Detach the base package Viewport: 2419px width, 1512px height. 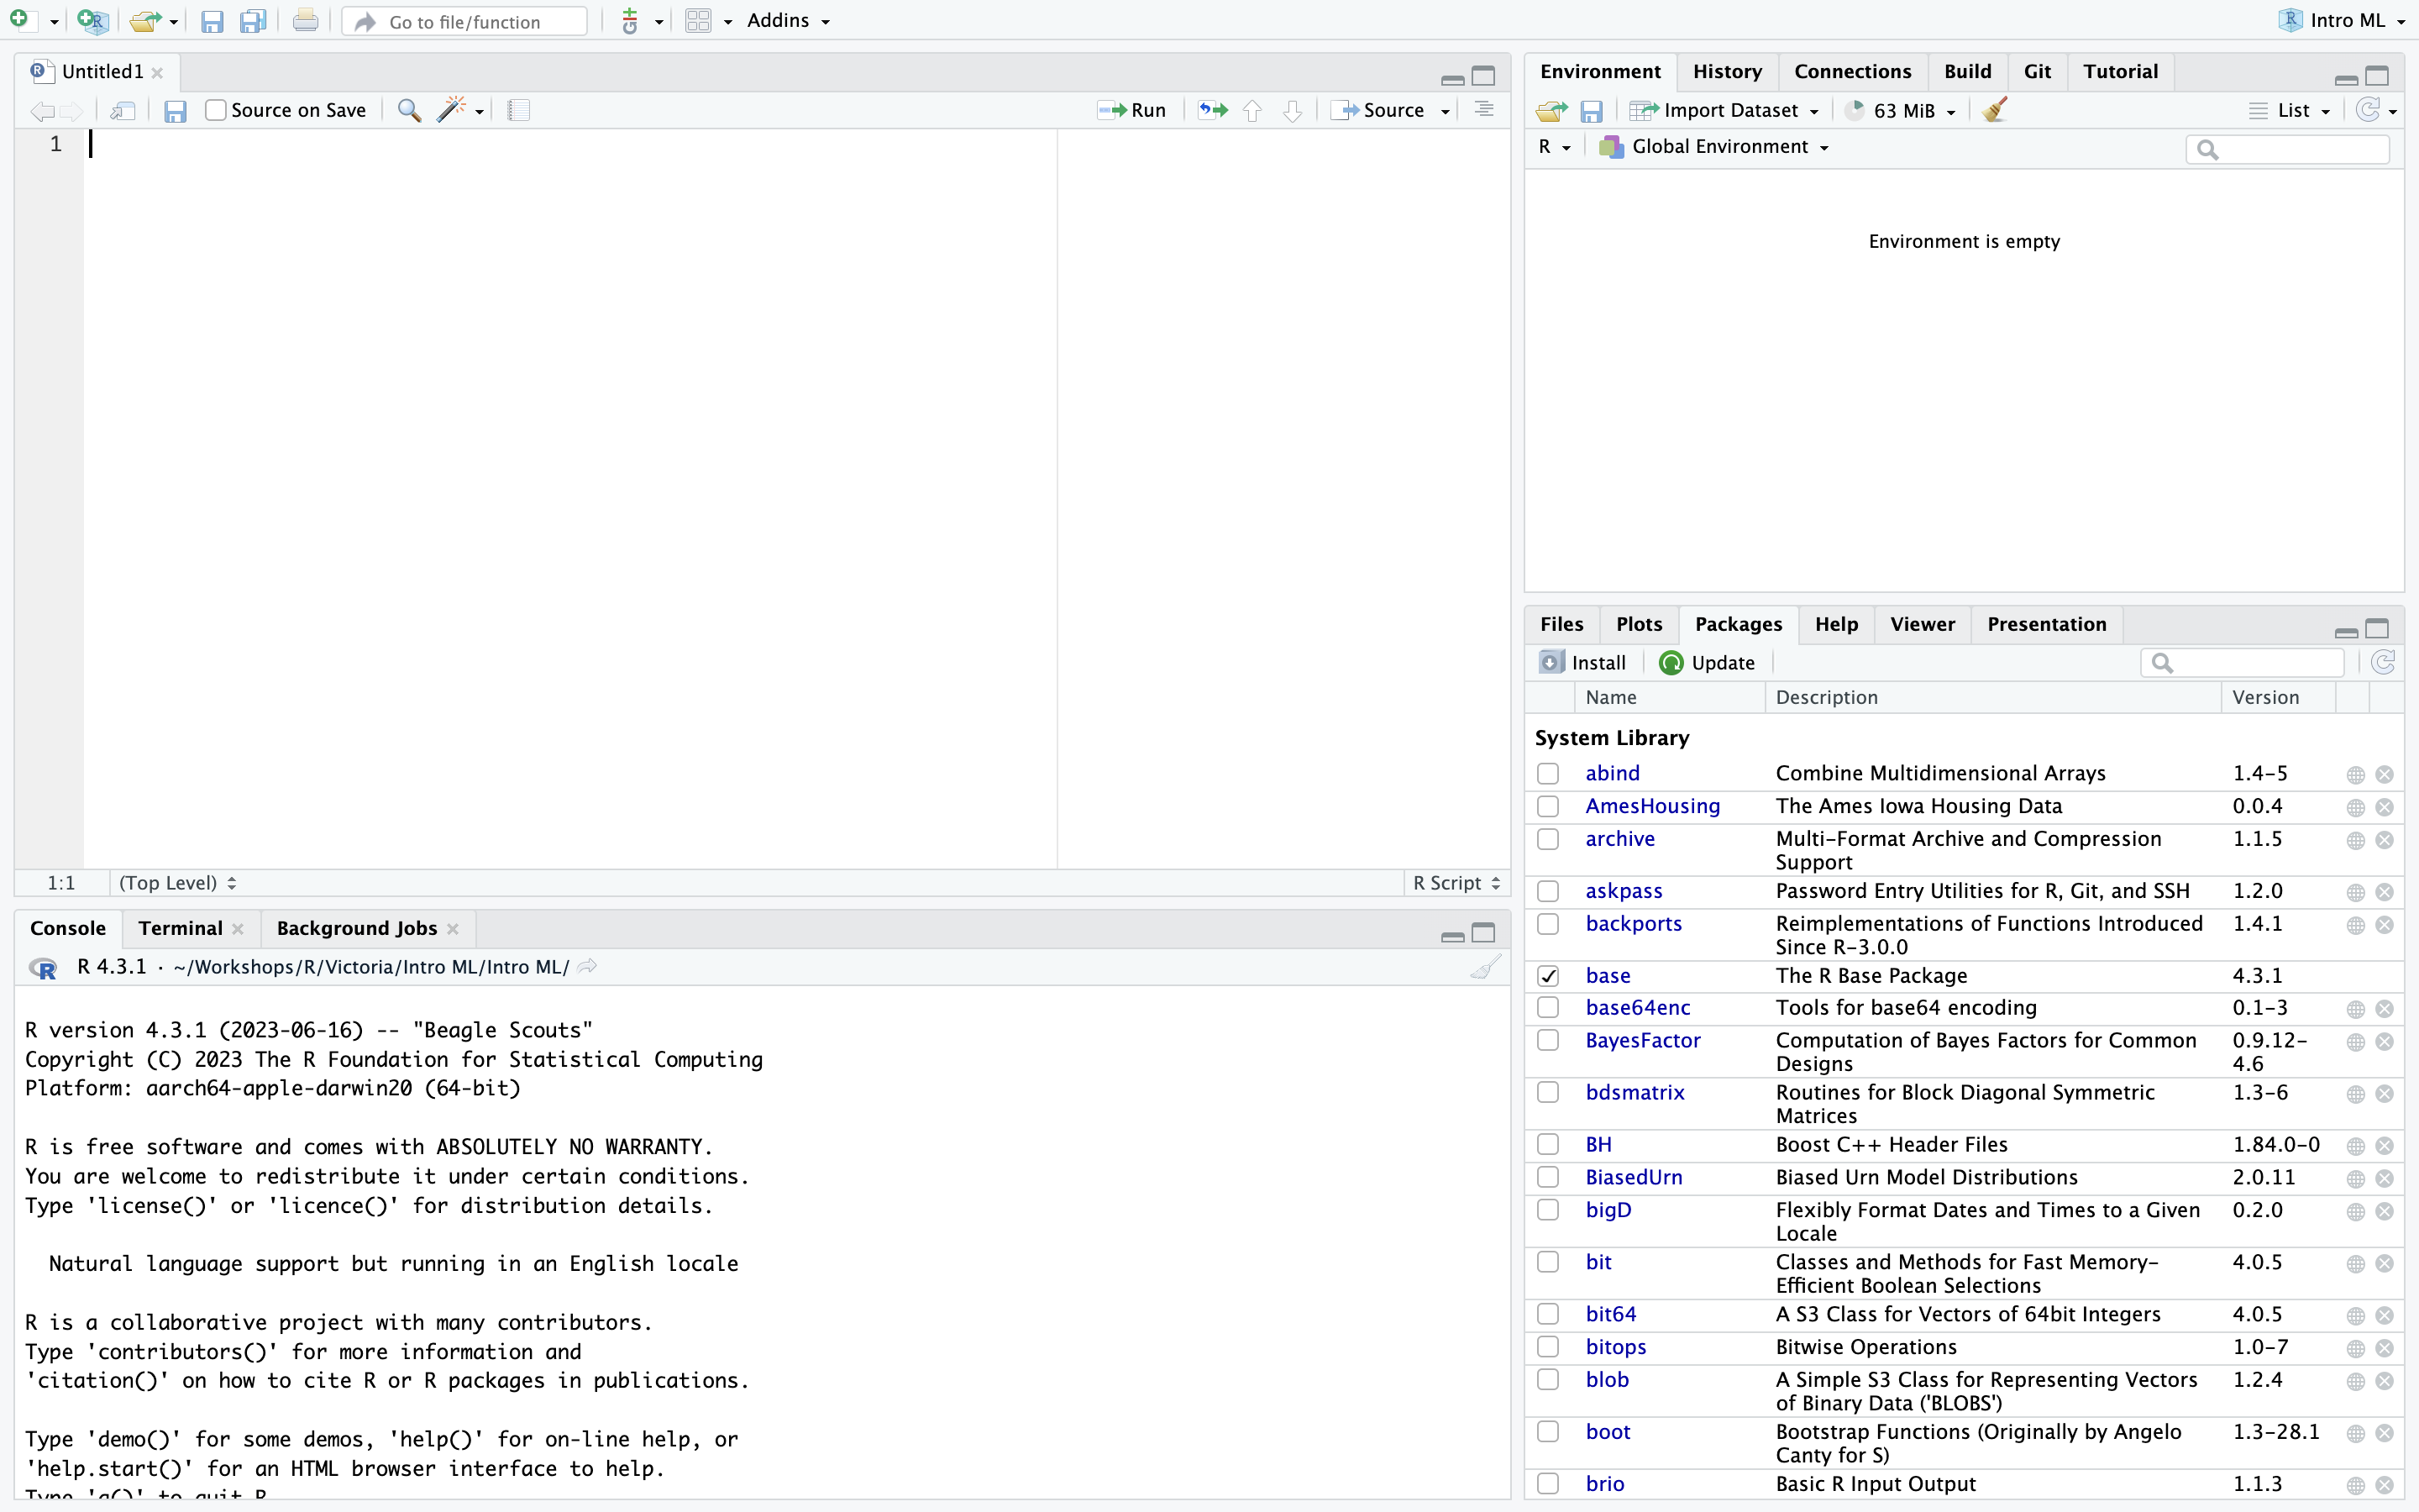[x=1548, y=975]
